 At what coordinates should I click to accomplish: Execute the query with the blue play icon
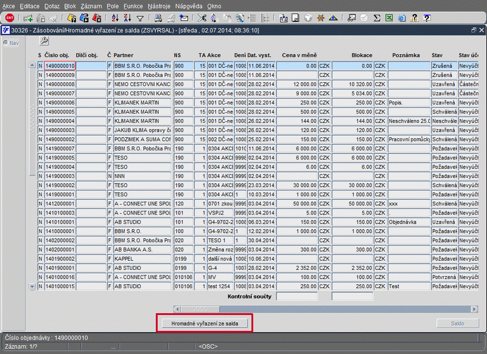[x=84, y=18]
